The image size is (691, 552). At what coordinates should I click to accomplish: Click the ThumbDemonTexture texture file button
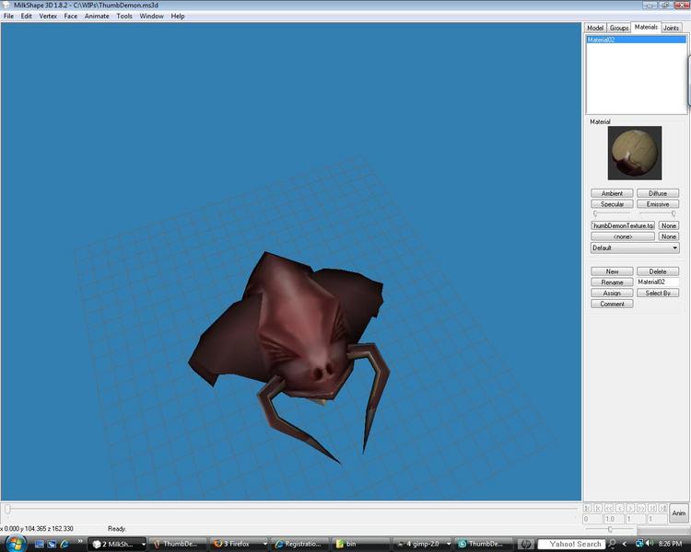(x=623, y=225)
